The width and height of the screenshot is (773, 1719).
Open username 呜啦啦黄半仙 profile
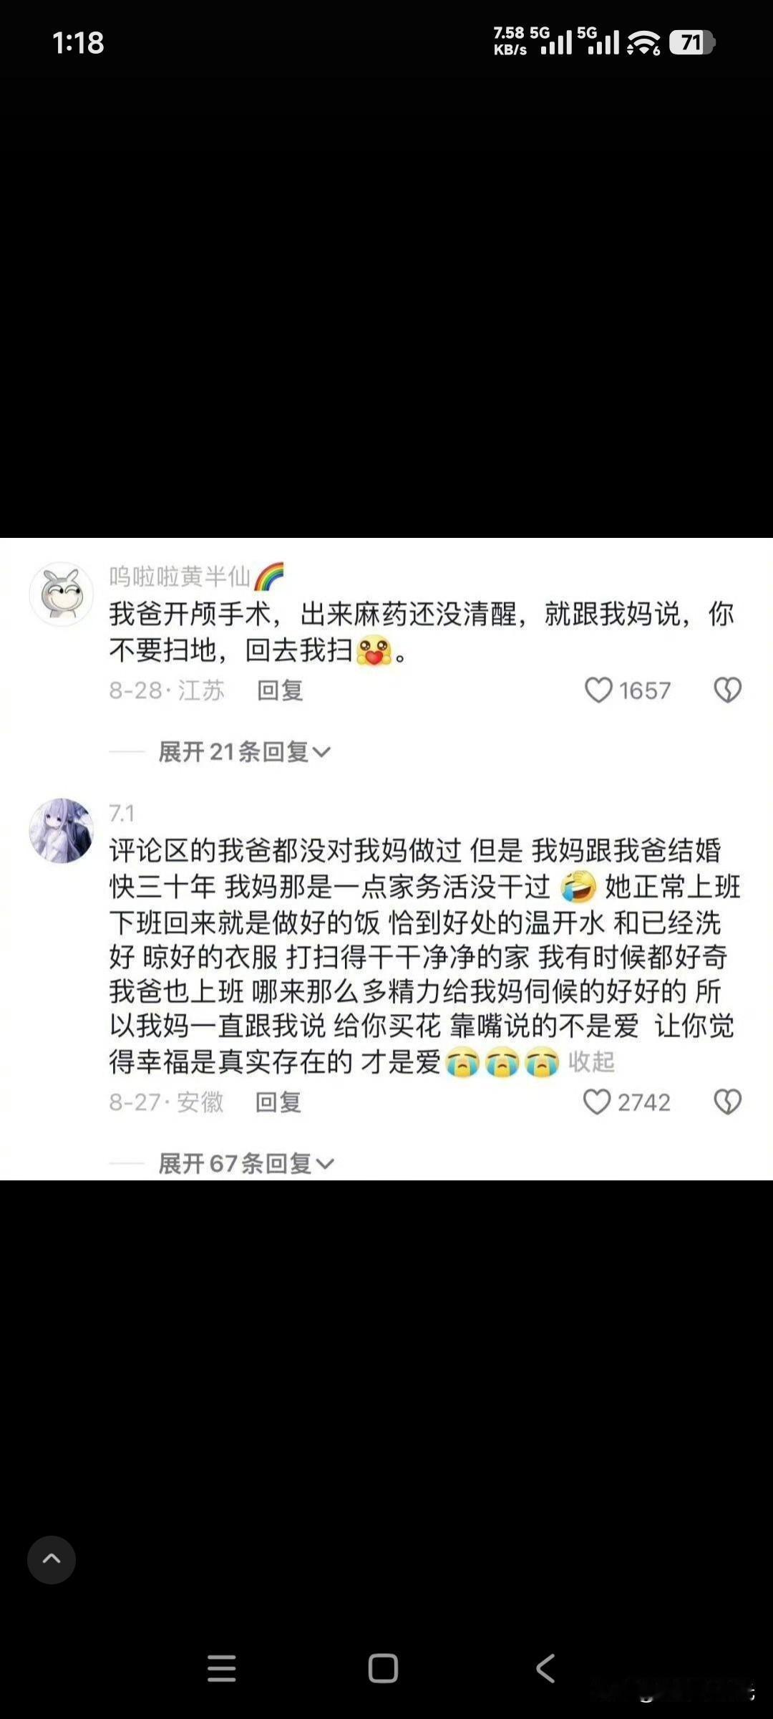pyautogui.click(x=180, y=576)
